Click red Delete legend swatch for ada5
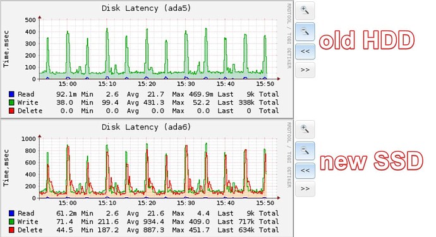This screenshot has width=436, height=237. [x=11, y=111]
